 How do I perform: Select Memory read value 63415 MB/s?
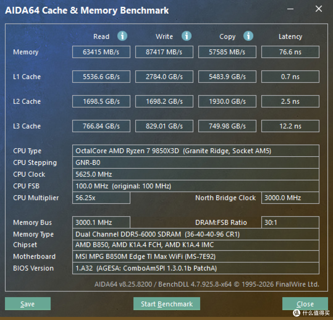(x=101, y=52)
